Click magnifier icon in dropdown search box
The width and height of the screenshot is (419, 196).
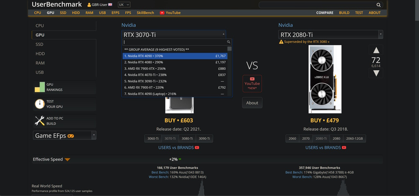coord(228,42)
